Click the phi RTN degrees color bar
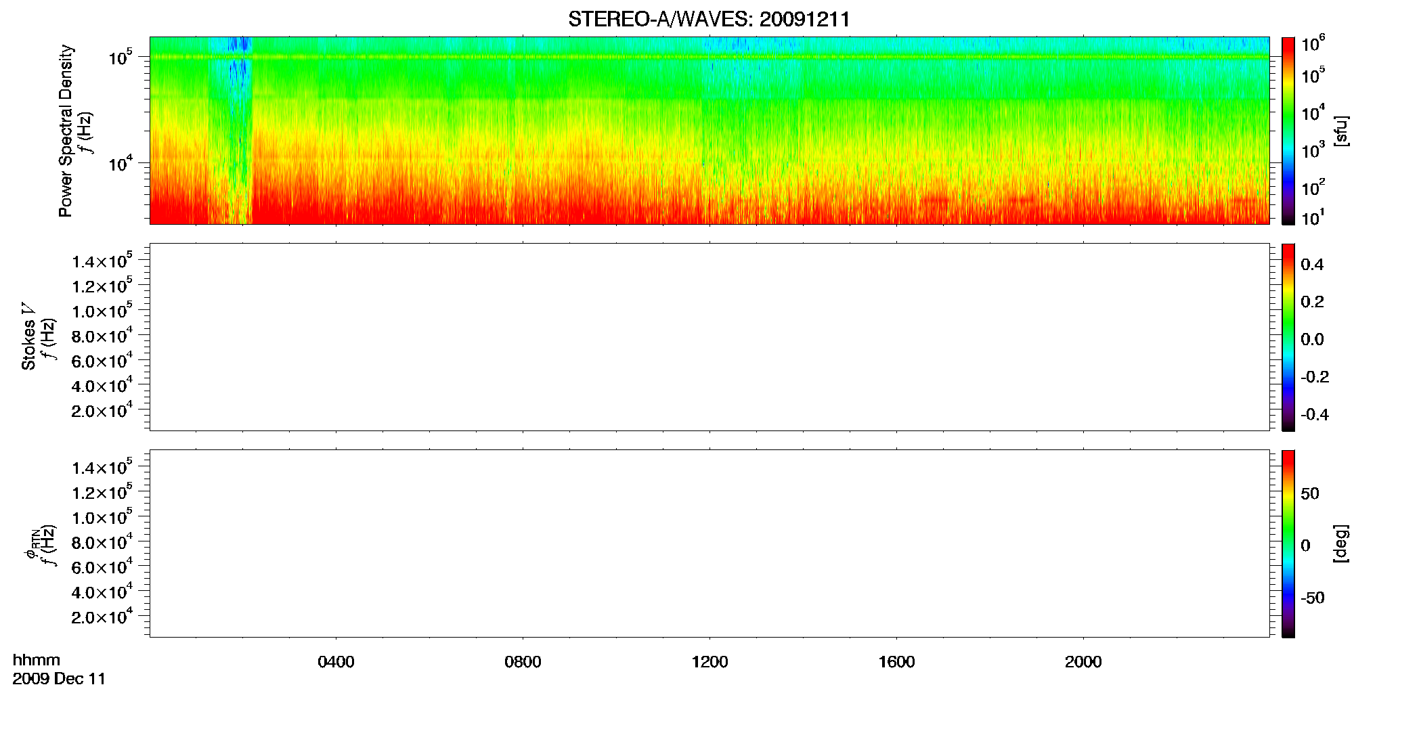 point(1288,544)
